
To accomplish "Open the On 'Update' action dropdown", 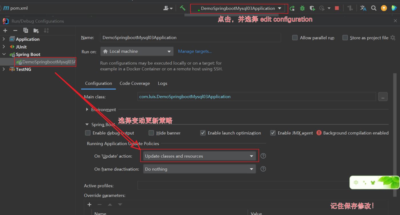I will [x=199, y=156].
